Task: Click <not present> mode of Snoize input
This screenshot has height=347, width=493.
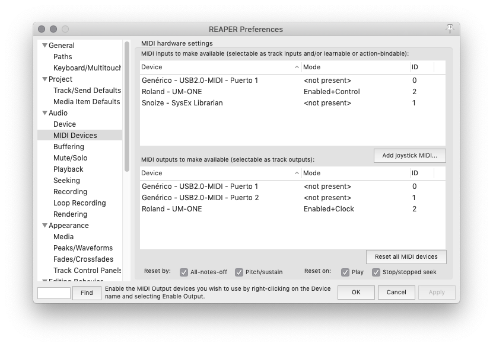Action: 327,103
